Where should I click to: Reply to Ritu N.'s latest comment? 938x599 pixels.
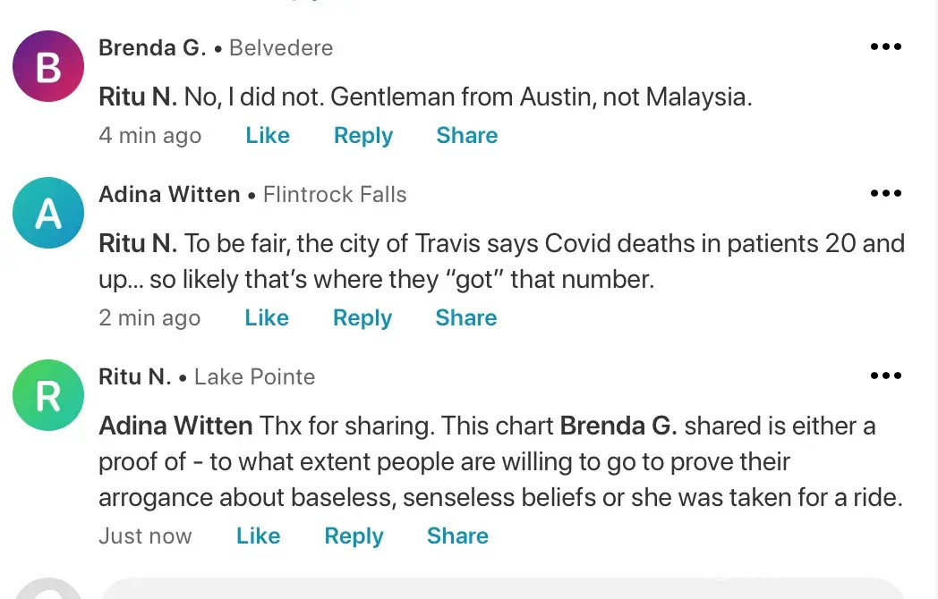[x=354, y=536]
